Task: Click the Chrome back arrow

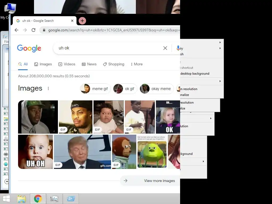Action: (16, 30)
